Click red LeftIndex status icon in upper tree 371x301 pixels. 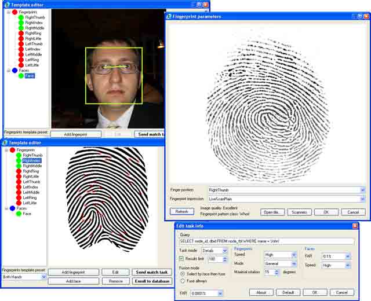click(21, 49)
